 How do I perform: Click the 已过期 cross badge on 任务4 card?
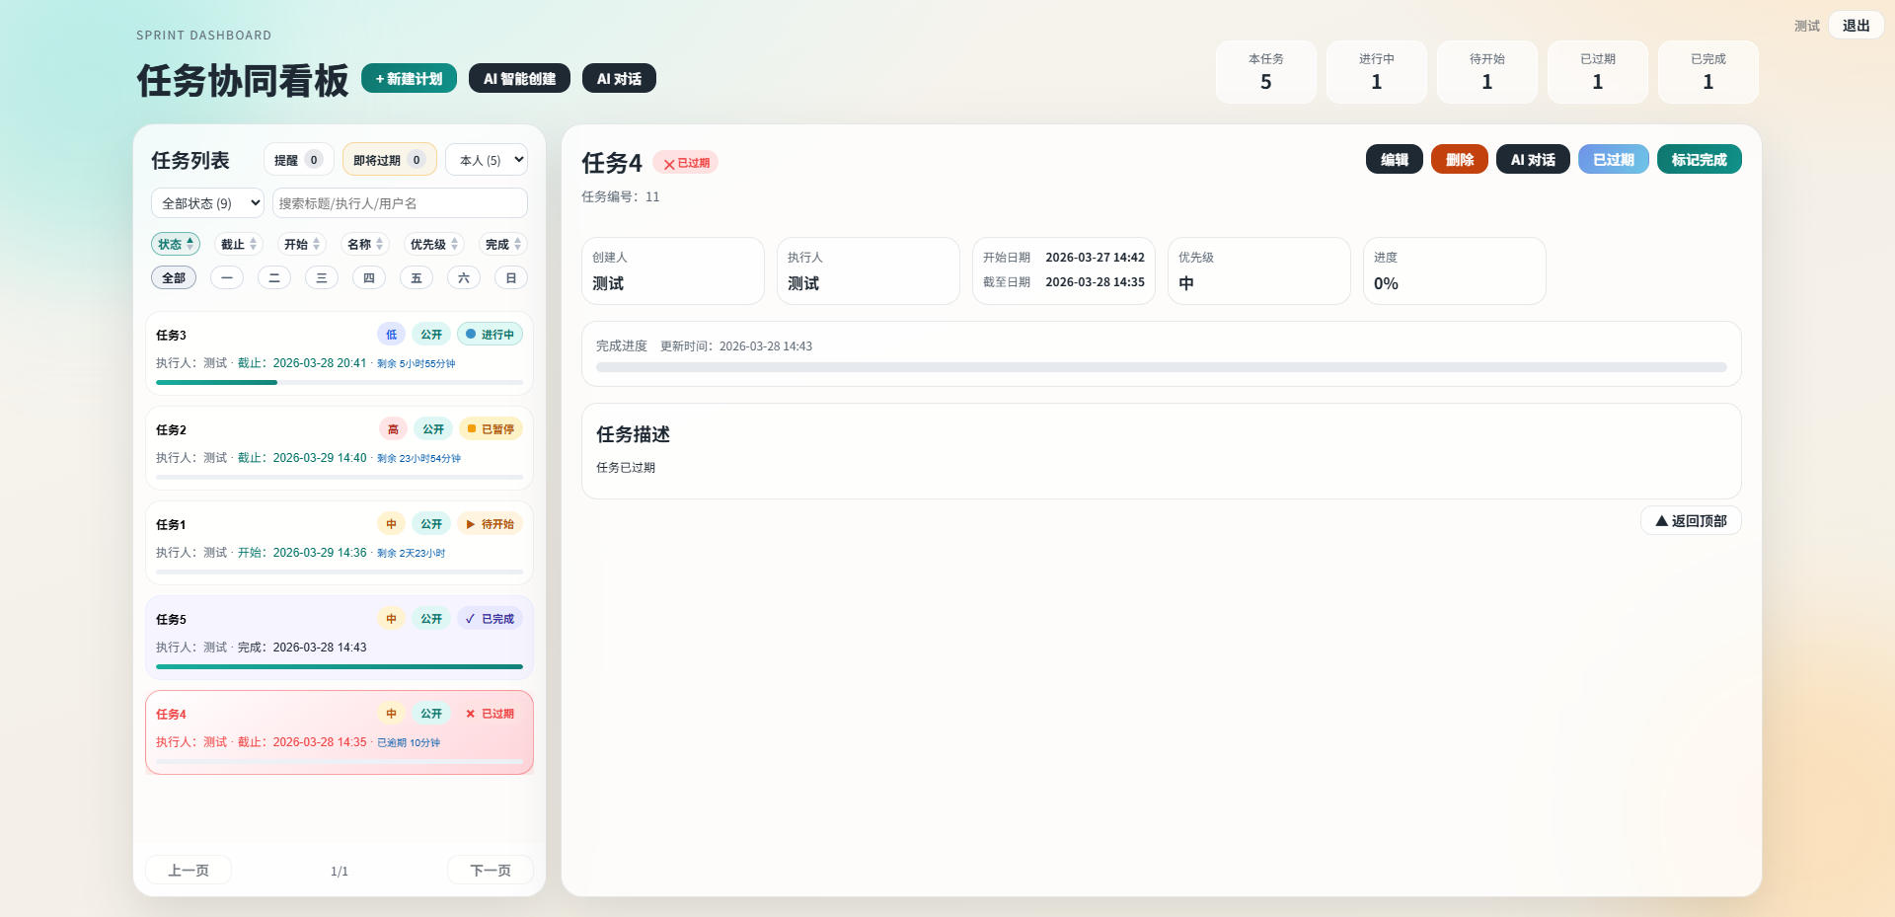(x=490, y=714)
